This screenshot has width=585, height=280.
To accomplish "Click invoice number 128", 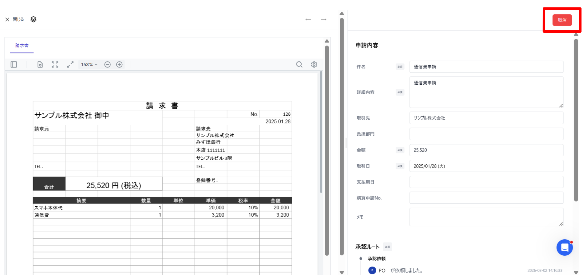I will click(287, 114).
